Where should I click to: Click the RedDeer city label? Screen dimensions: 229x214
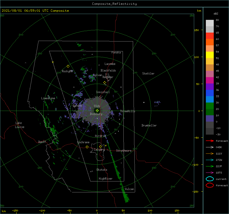[108, 77]
